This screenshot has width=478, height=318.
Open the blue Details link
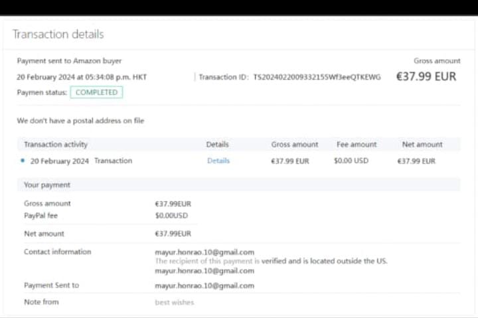tap(218, 161)
